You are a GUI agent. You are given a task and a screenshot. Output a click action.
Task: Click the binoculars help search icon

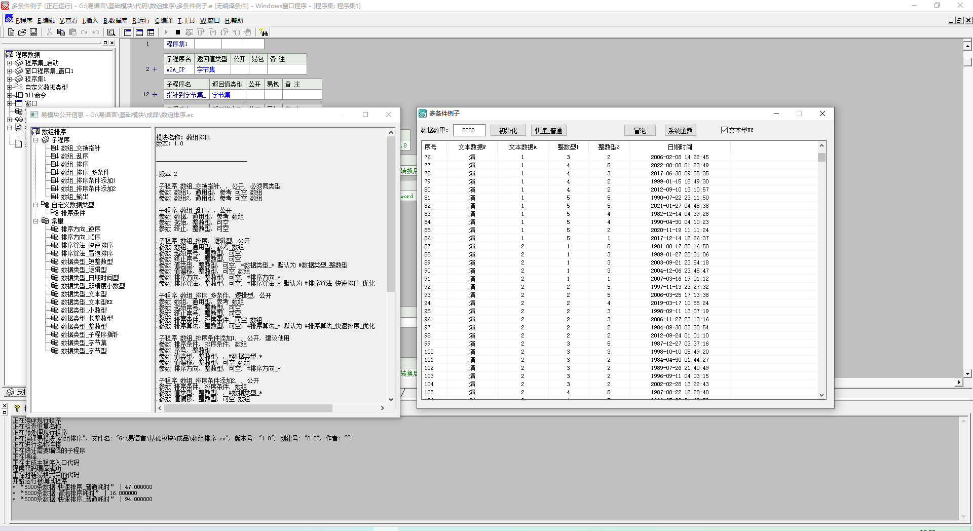pos(264,32)
